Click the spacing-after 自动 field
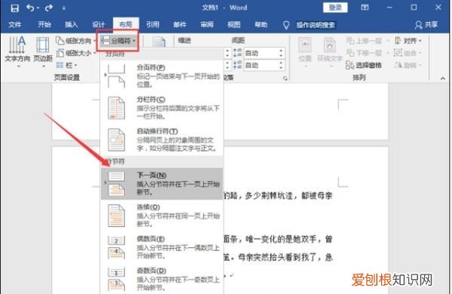452x294 pixels. pos(261,65)
